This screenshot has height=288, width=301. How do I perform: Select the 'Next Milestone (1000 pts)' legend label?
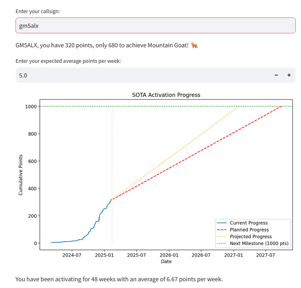[x=259, y=243]
